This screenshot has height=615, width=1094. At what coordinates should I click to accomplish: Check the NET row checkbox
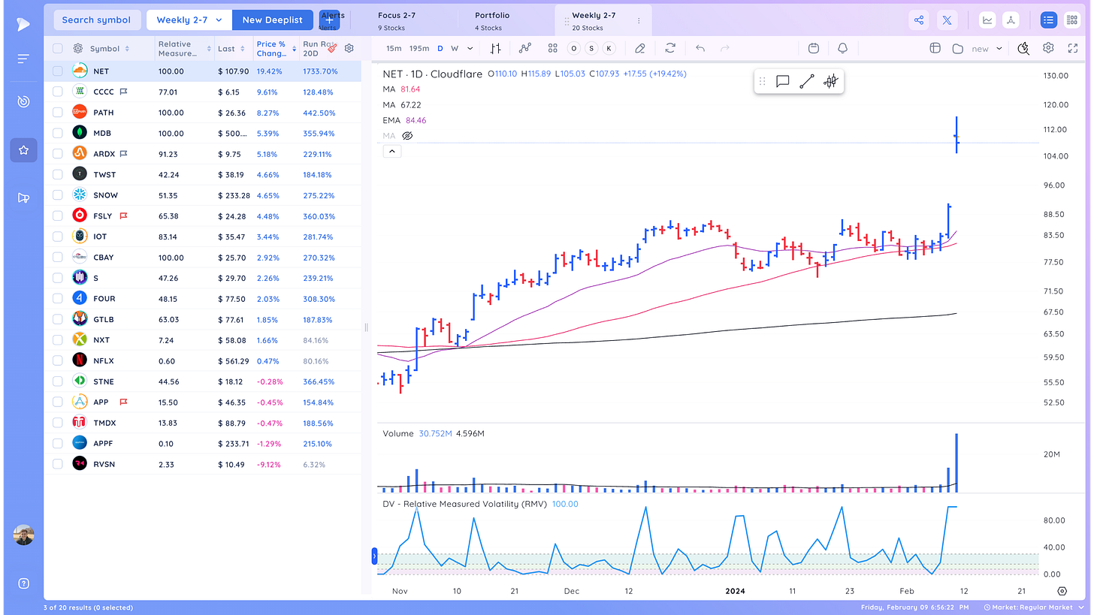click(x=58, y=71)
